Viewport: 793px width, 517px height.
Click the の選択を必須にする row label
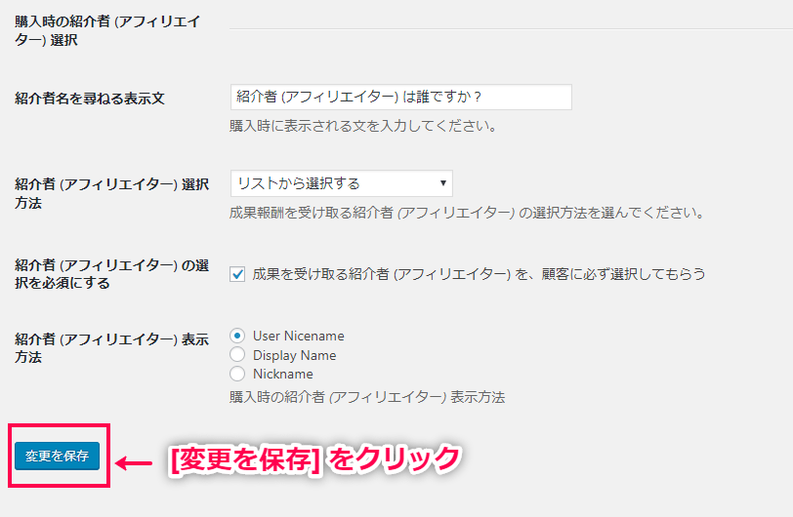[x=111, y=273]
